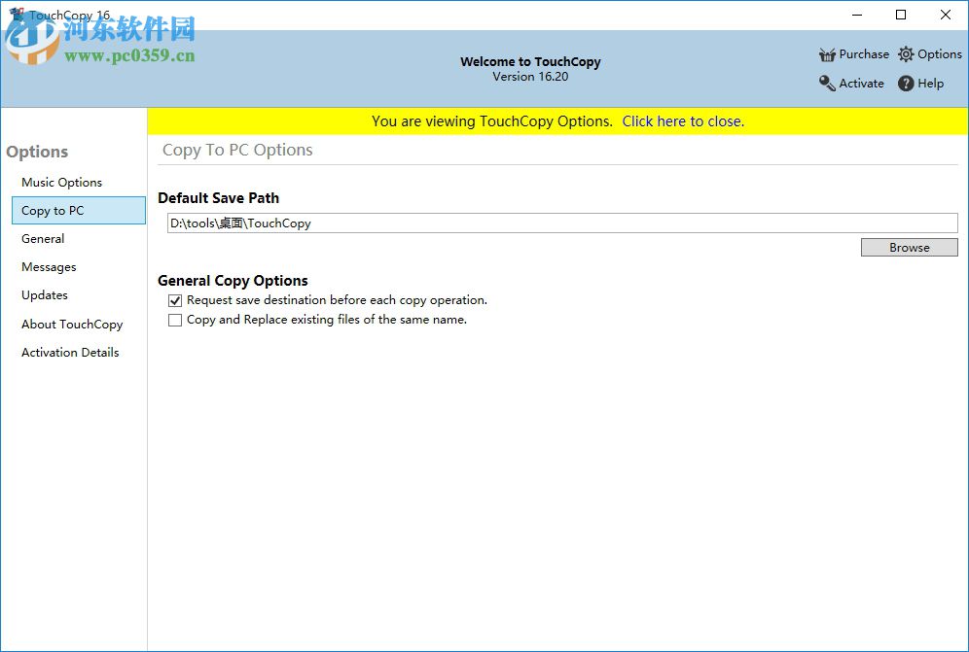Image resolution: width=969 pixels, height=652 pixels.
Task: Click the 'Welcome to TouchCopy' heading
Action: coord(530,62)
